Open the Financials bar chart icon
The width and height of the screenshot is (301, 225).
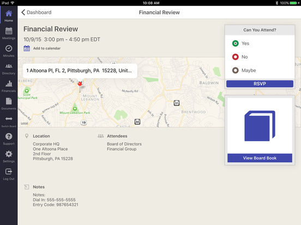9,84
